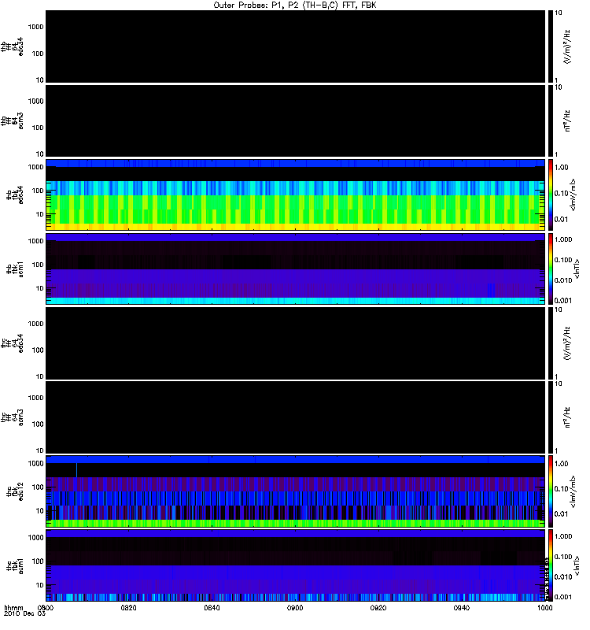Image resolution: width=590 pixels, height=630 pixels.
Task: Click the 100 frequency tick of thb fff scm3 panel
Action: tap(38, 128)
